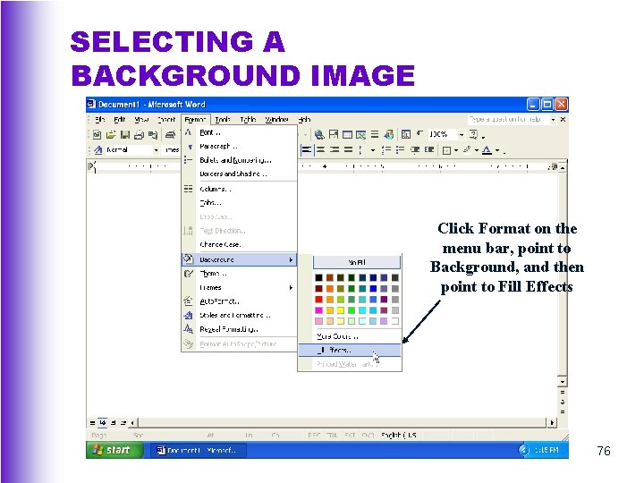Image resolution: width=644 pixels, height=483 pixels.
Task: Pick the black swatch in the top row
Action: pos(319,277)
